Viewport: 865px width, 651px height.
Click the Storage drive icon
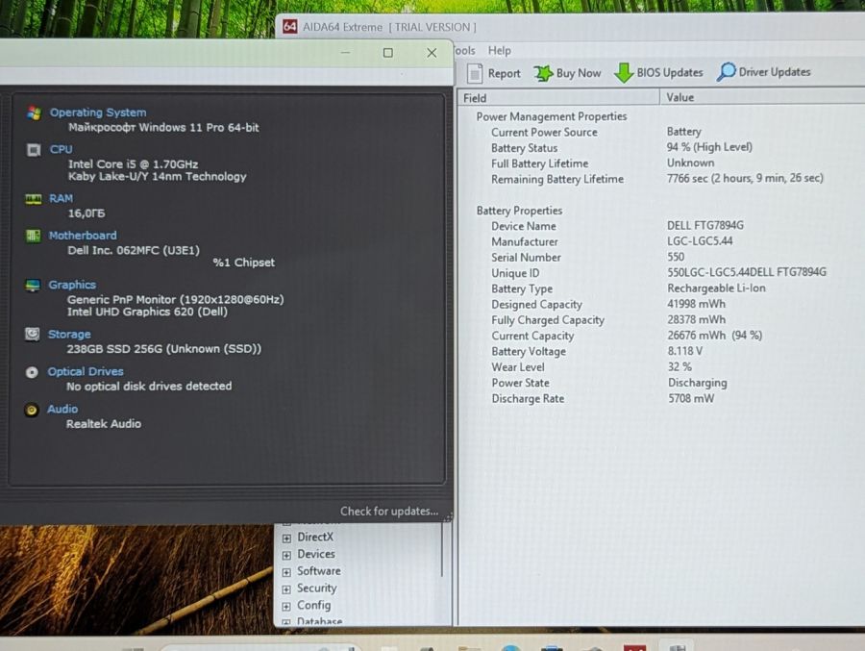[x=32, y=334]
